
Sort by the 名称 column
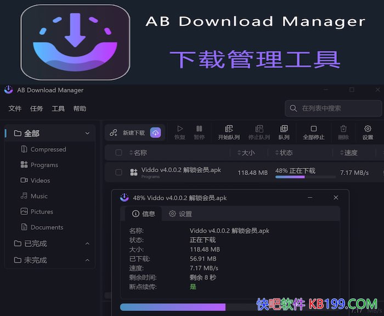point(138,153)
